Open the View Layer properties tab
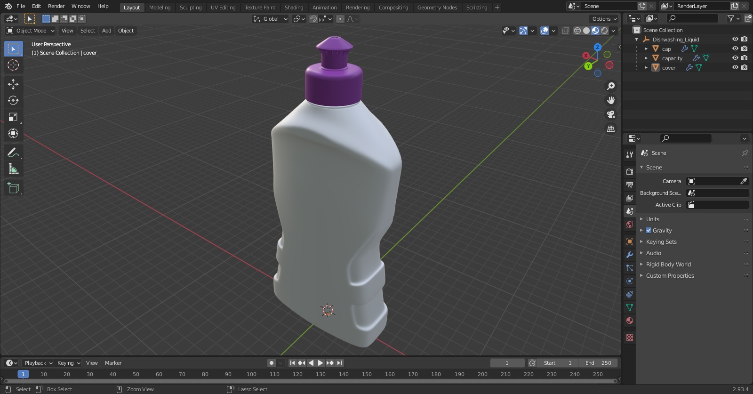The height and width of the screenshot is (394, 753). (x=630, y=198)
